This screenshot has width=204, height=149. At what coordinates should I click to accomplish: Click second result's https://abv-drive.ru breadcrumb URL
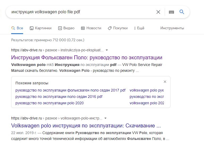tap(27, 118)
